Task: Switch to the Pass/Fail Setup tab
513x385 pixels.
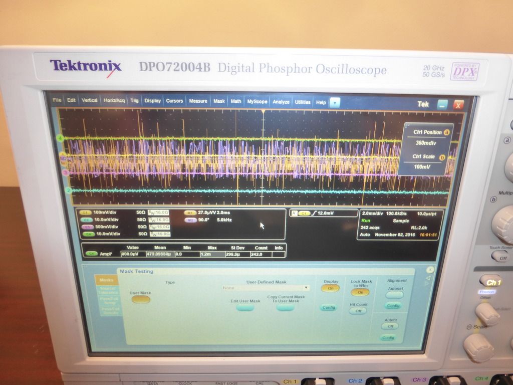Action: pos(110,301)
